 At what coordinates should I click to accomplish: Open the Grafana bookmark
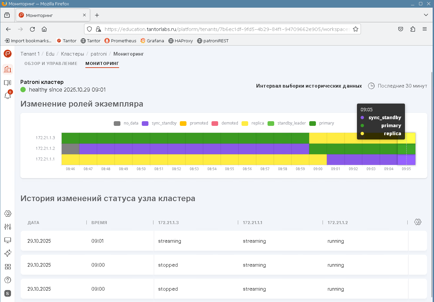[152, 41]
